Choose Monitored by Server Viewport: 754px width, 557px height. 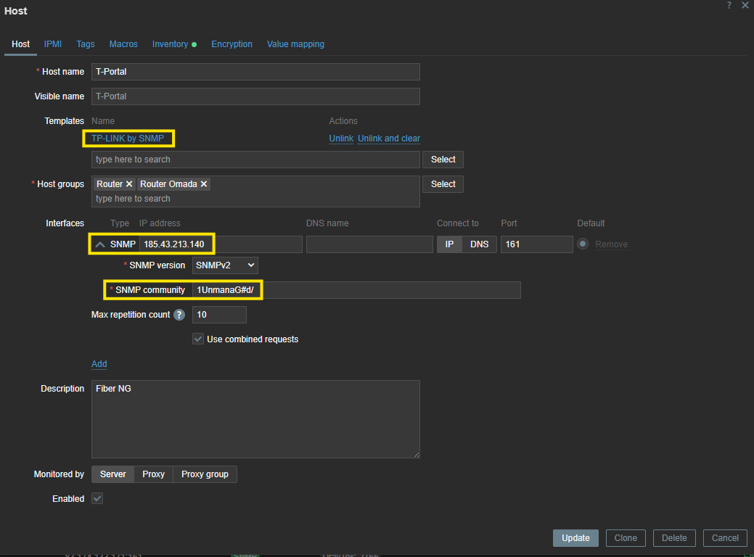pyautogui.click(x=113, y=474)
